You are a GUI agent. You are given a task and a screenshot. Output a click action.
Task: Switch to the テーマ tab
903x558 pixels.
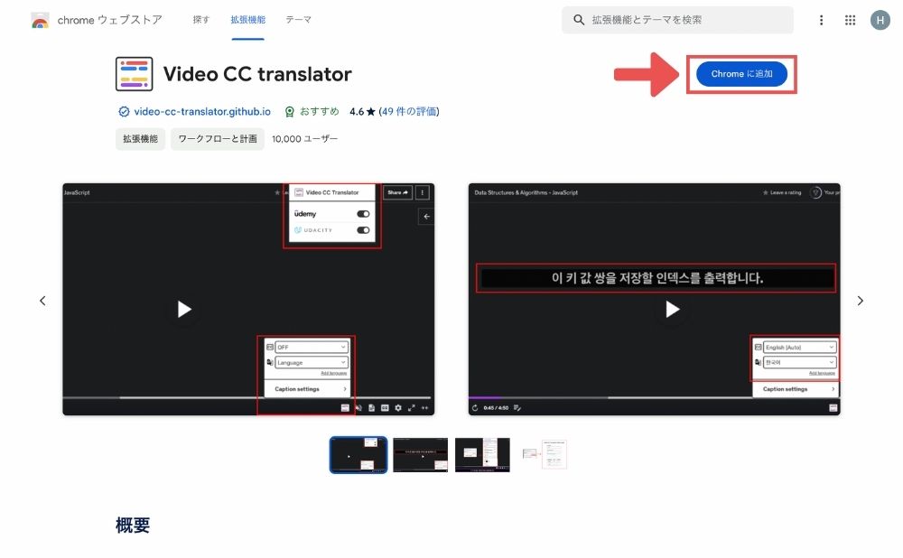point(298,20)
